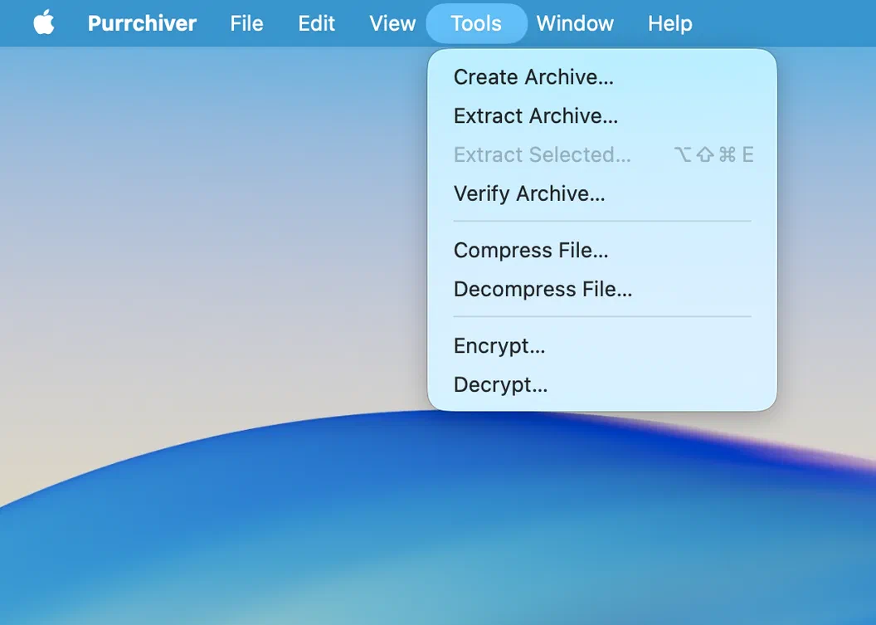The image size is (876, 625).
Task: Choose Decompress File… entry
Action: (x=602, y=289)
